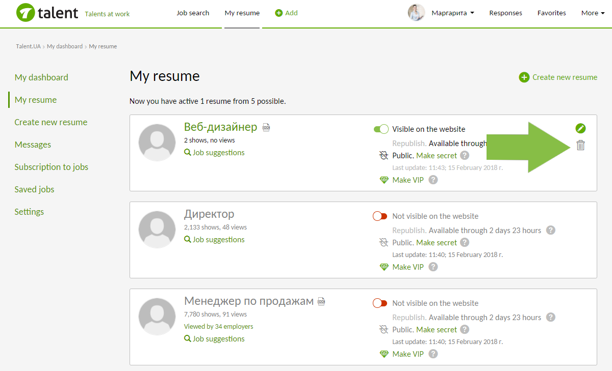Click Make VIP link for Менеджер по продажам
The height and width of the screenshot is (371, 612).
pyautogui.click(x=407, y=354)
